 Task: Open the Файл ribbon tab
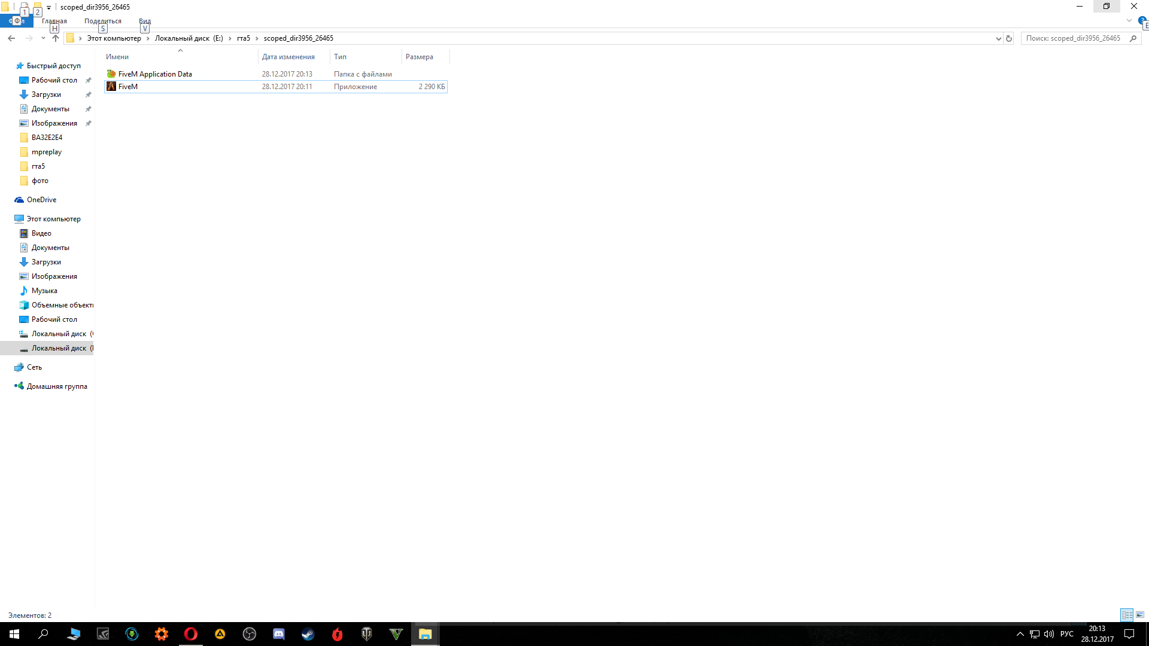(16, 21)
